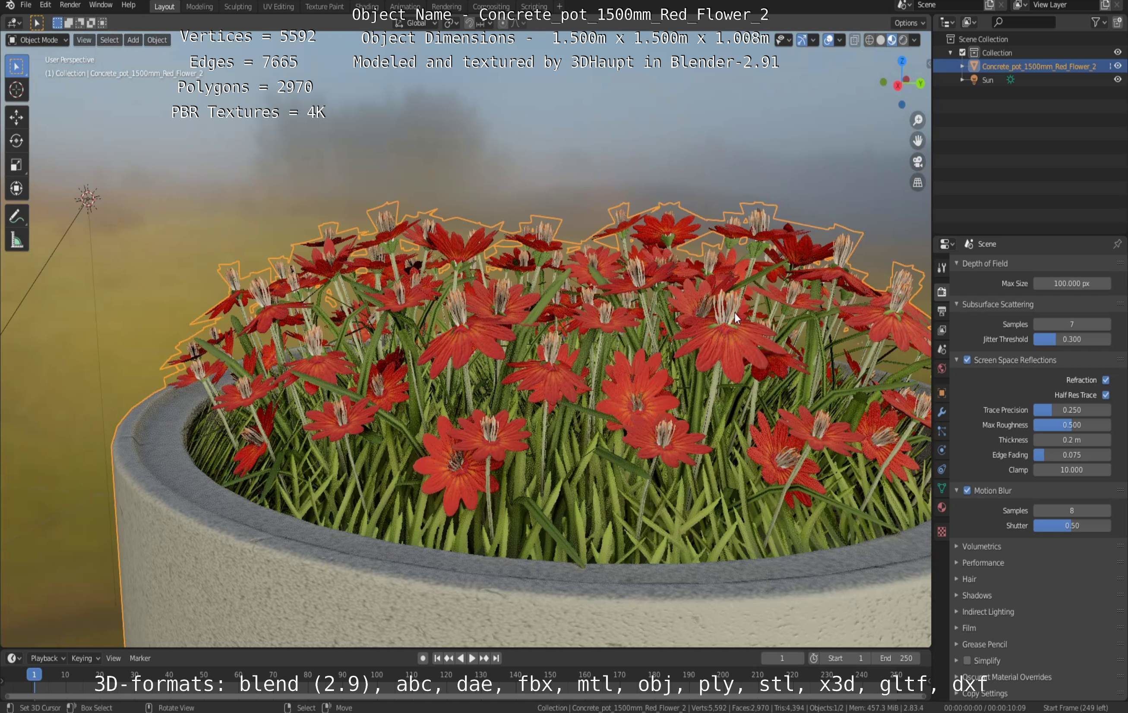Open the Scene properties tab
Viewport: 1128px width, 713px height.
[942, 349]
